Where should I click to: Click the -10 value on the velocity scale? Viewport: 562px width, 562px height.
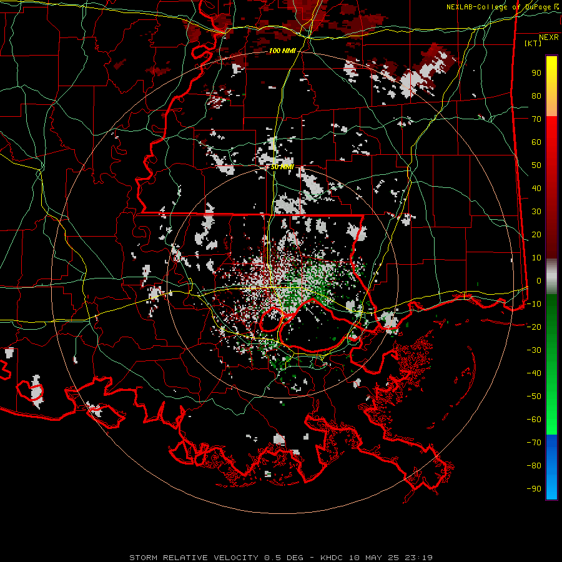534,304
